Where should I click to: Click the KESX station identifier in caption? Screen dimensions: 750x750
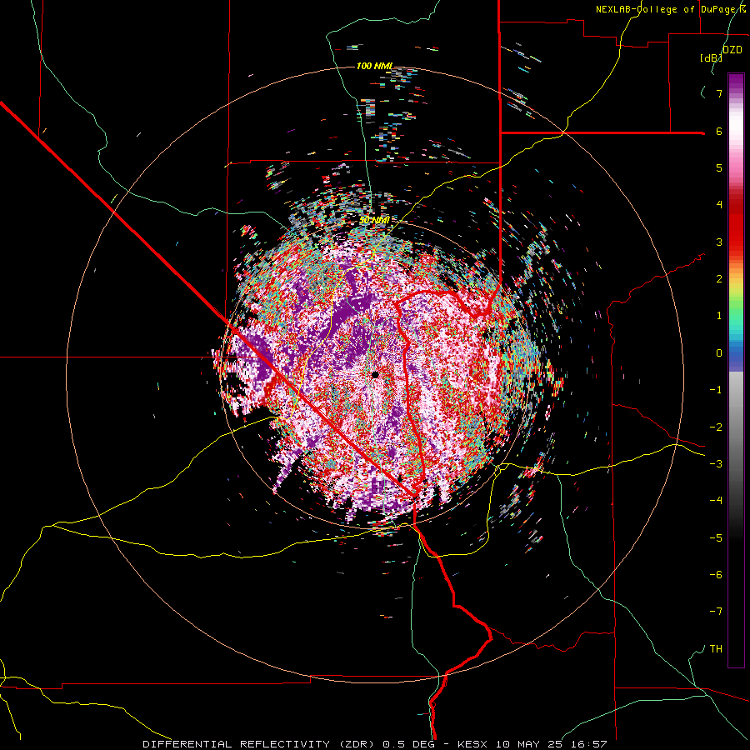(473, 744)
